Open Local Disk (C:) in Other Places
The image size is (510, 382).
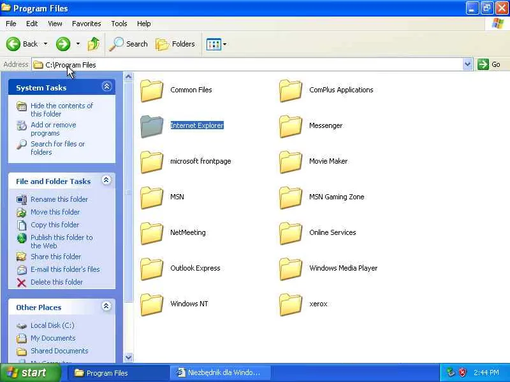pyautogui.click(x=52, y=325)
